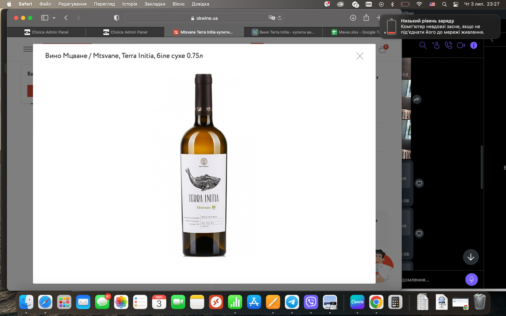Click the Safari forward arrow

pyautogui.click(x=78, y=18)
